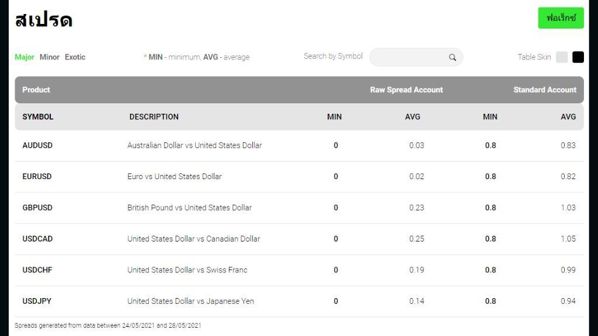Focus the Search by Symbol field
Viewport: 598px width, 336px height.
(409, 57)
